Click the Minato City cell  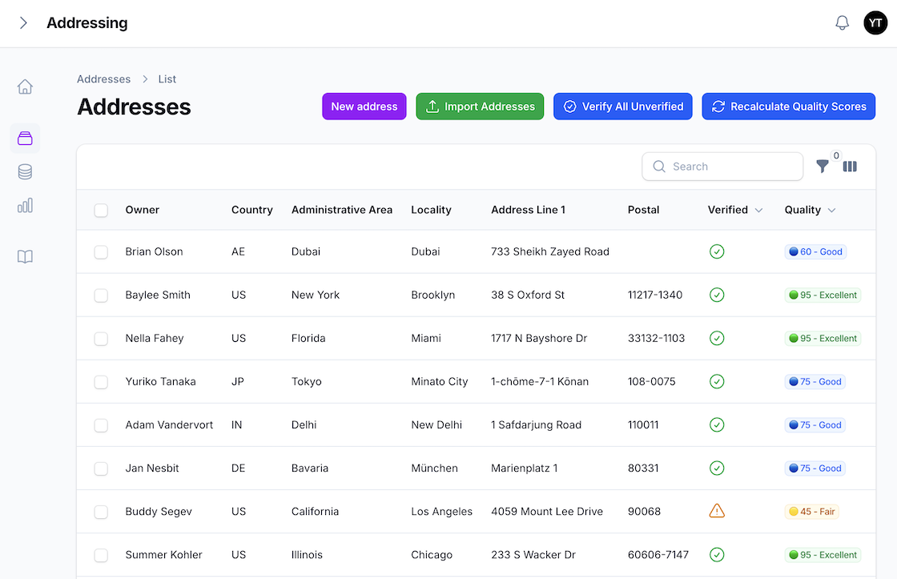(440, 382)
